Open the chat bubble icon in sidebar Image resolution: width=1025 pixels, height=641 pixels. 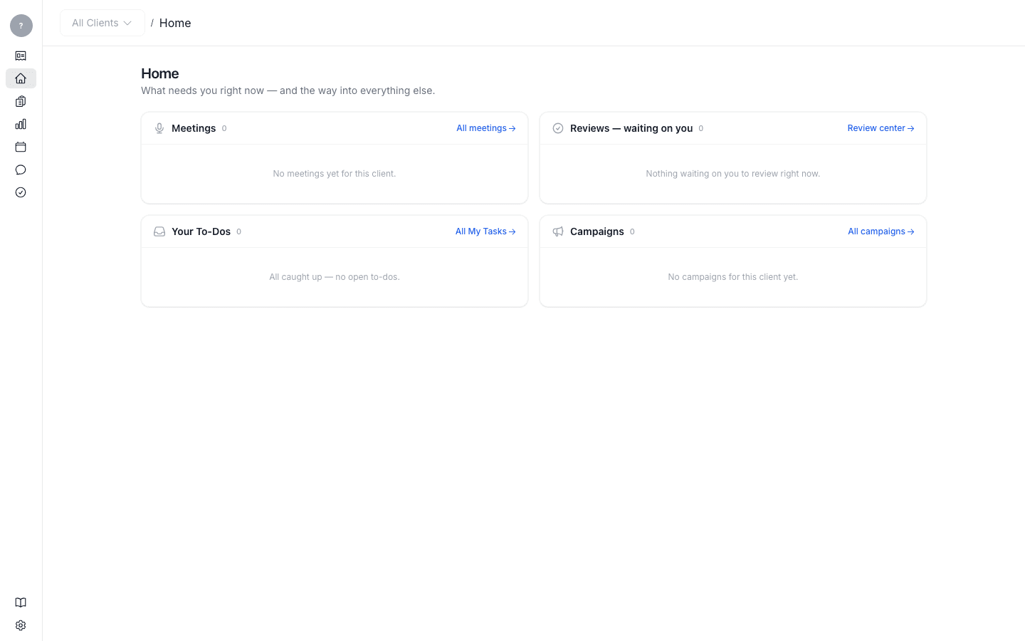click(21, 170)
